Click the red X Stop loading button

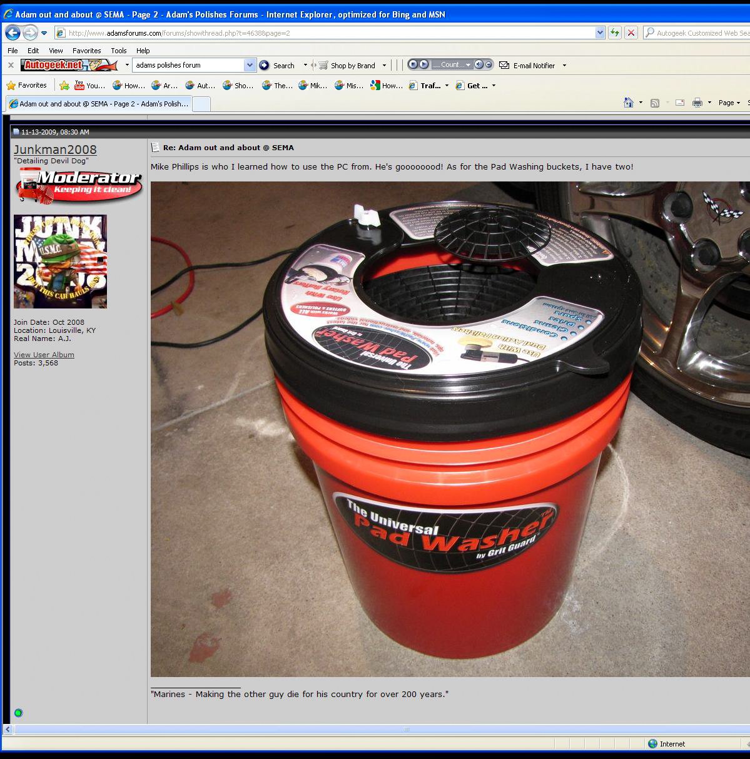631,33
